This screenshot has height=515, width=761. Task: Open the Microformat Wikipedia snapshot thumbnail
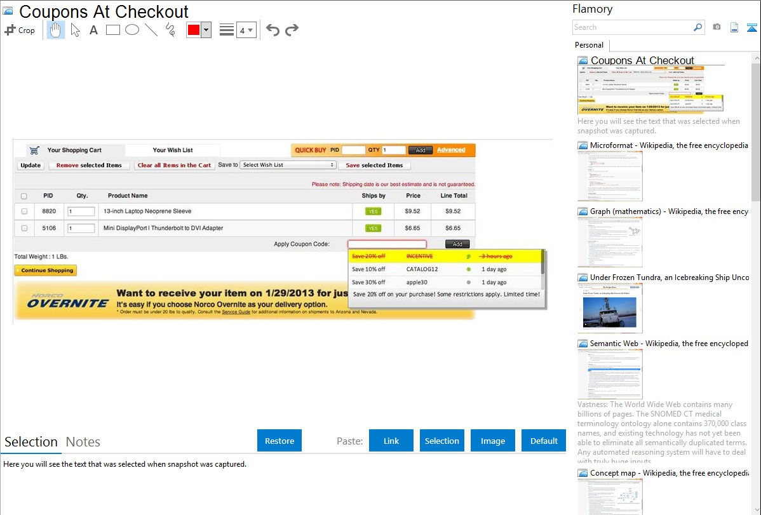(610, 176)
